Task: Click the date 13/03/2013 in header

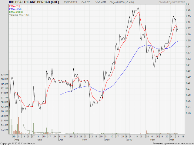Action: [70, 2]
